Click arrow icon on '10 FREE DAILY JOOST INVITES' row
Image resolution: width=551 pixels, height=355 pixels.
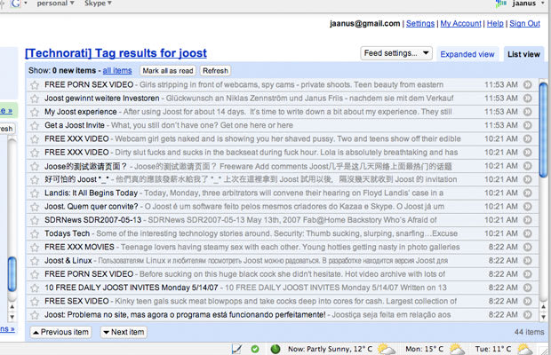point(528,288)
